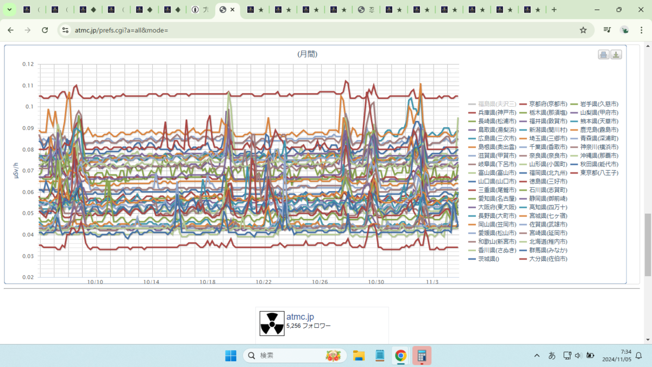Reload the atmc.jp page

45,30
